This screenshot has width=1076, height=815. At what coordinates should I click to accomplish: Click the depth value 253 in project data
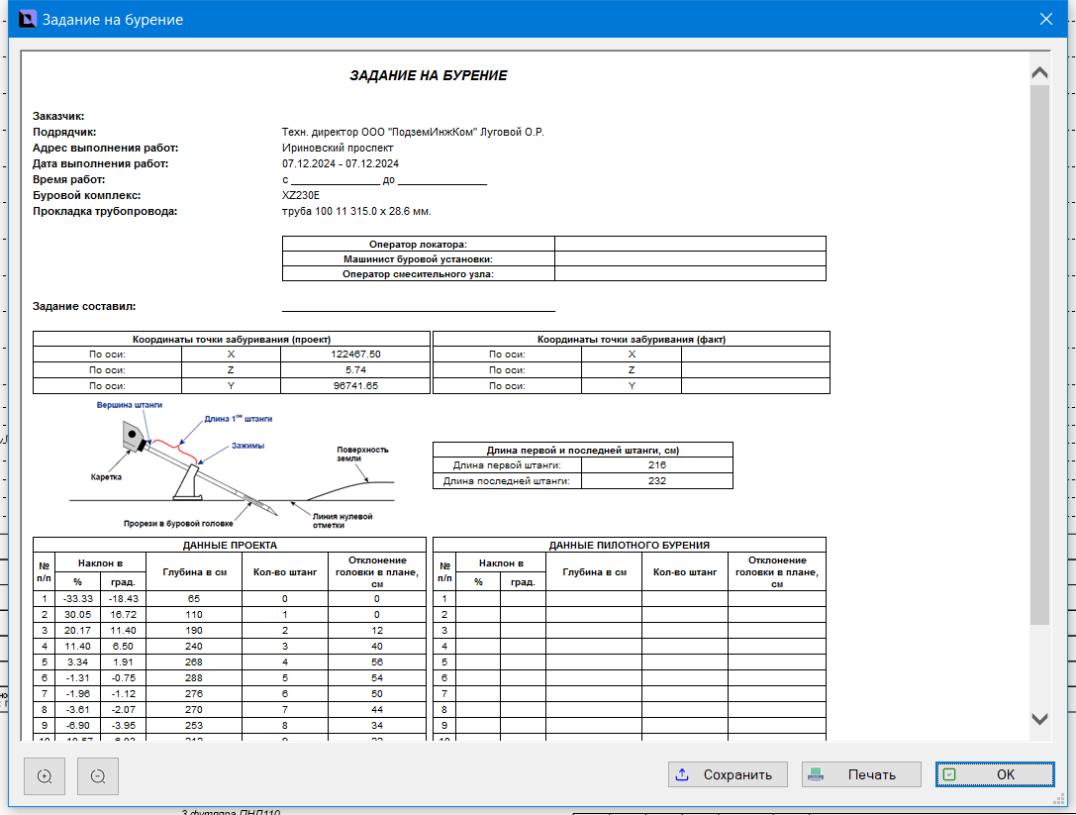194,725
